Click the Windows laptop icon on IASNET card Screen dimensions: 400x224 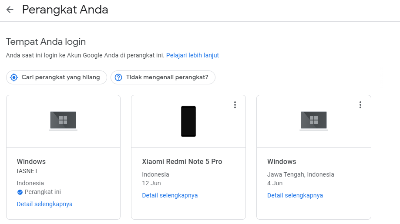coord(63,120)
